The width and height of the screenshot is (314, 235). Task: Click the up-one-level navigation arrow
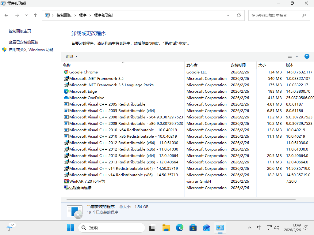click(x=35, y=15)
